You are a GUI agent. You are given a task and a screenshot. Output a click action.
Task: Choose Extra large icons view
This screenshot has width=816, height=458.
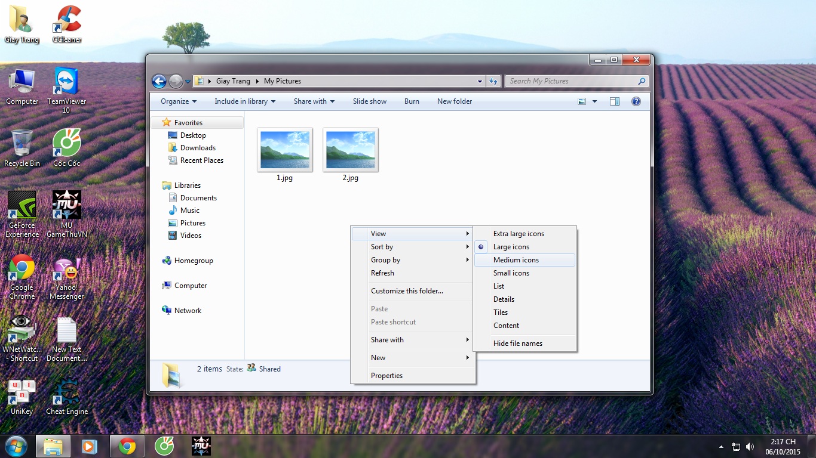[524, 234]
